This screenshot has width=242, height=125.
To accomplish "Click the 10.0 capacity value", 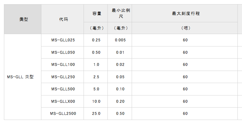I will tap(96, 101).
